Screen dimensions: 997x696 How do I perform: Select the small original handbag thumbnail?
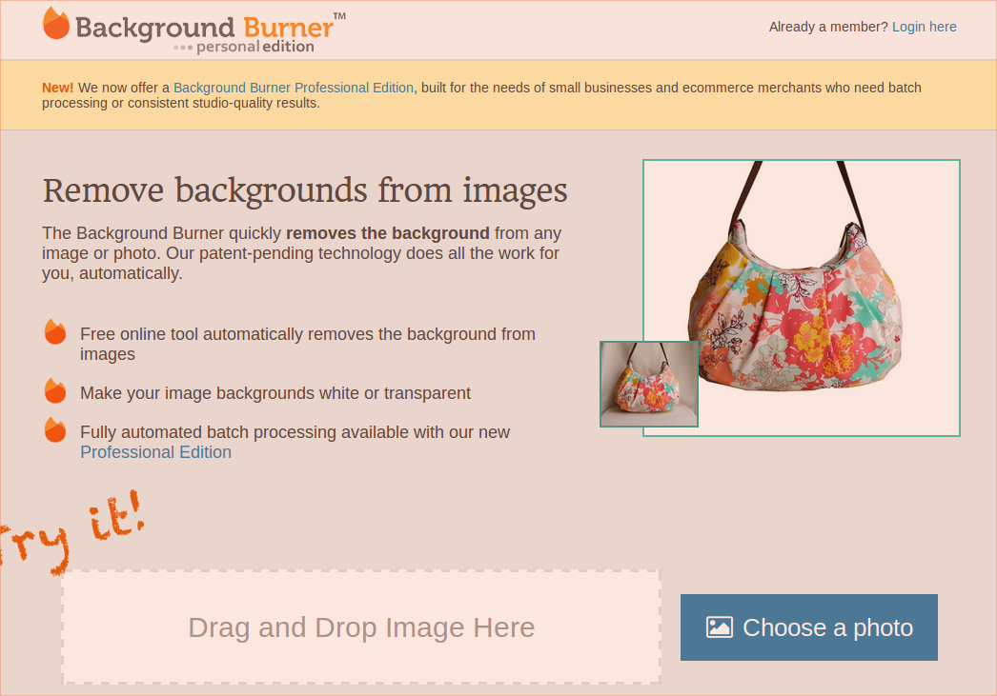click(x=649, y=385)
